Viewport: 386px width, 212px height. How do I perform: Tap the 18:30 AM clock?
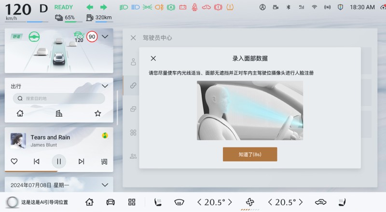coord(362,7)
